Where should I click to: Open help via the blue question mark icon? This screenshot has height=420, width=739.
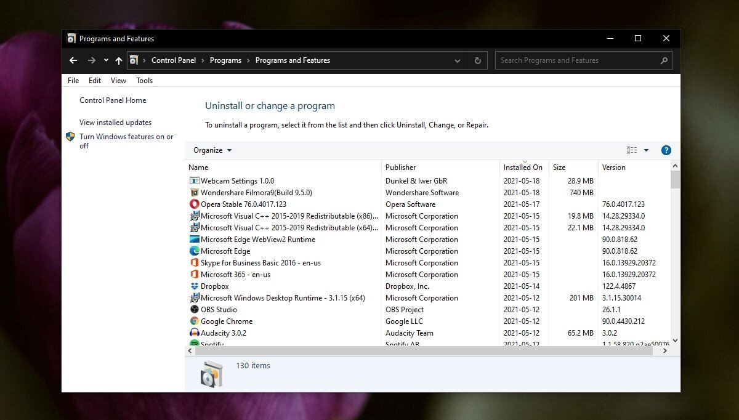click(666, 150)
